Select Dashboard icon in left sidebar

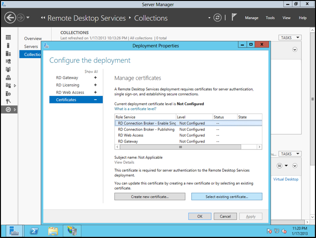pos(8,37)
